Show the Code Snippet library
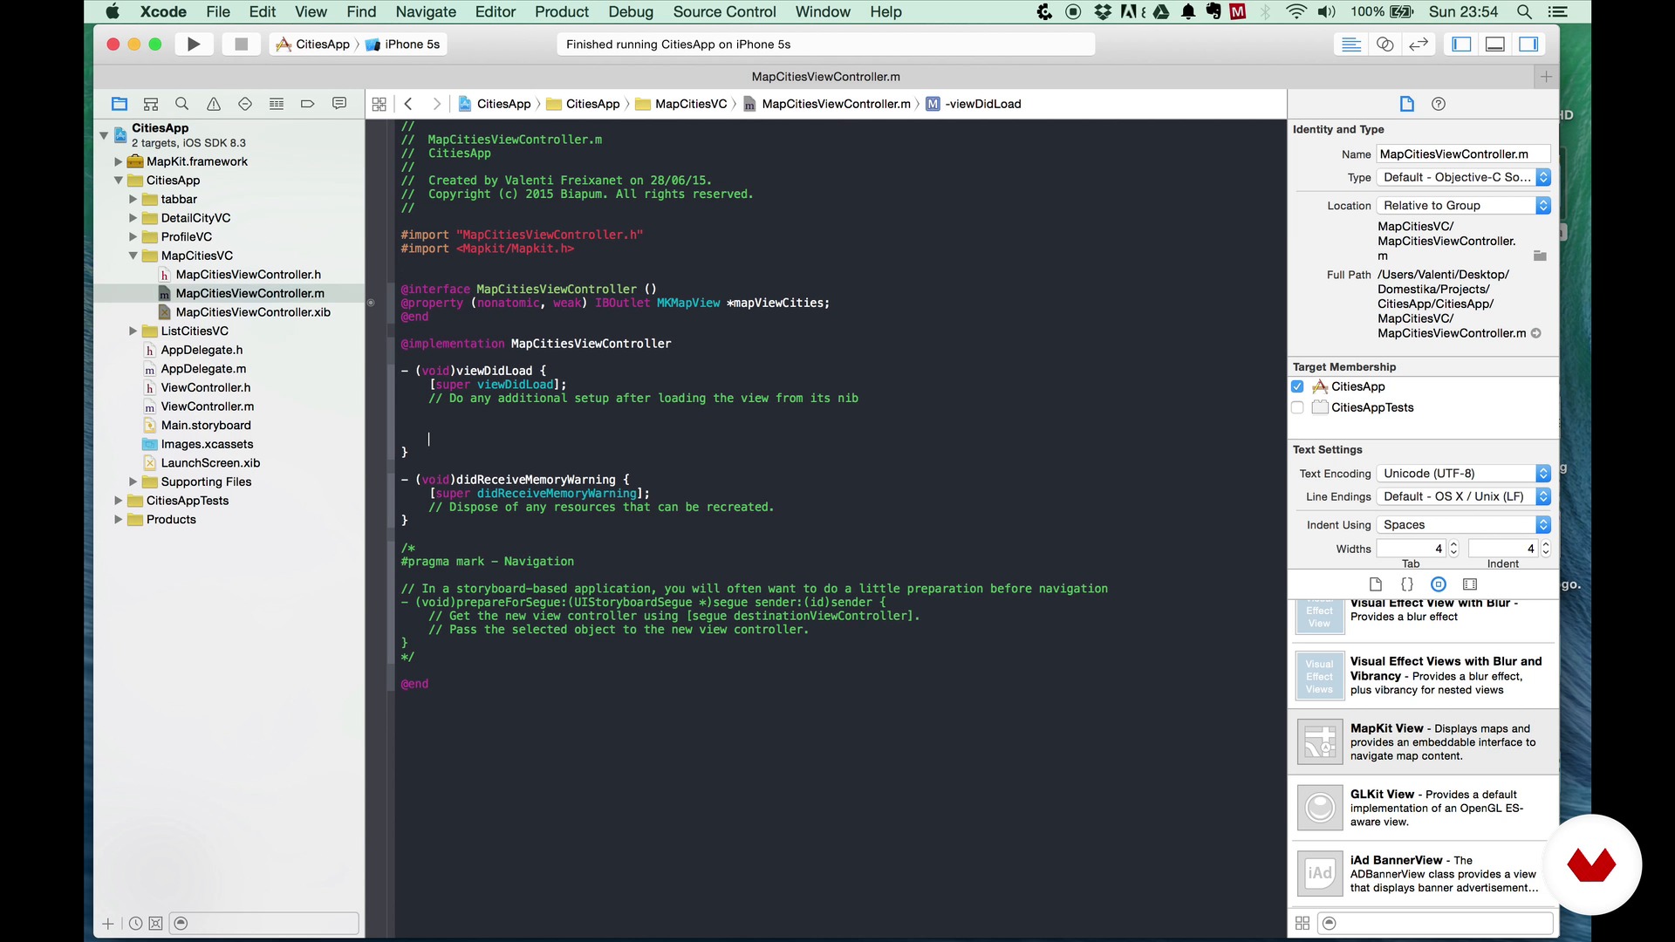The height and width of the screenshot is (942, 1675). [1407, 584]
